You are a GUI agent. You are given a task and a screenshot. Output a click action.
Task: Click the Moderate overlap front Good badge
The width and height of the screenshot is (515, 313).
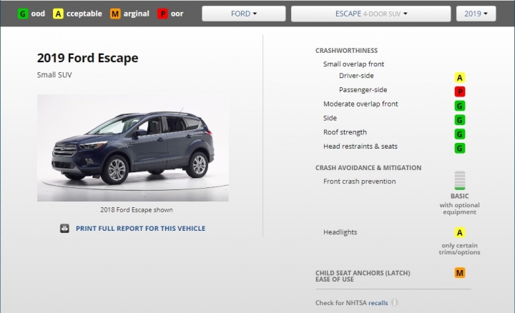tap(459, 106)
